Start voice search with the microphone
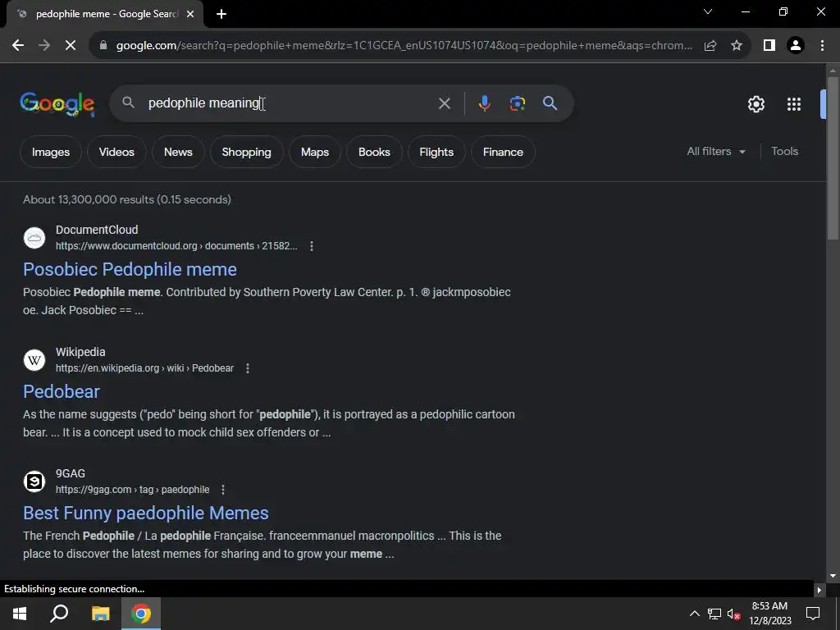Image resolution: width=840 pixels, height=630 pixels. (484, 103)
